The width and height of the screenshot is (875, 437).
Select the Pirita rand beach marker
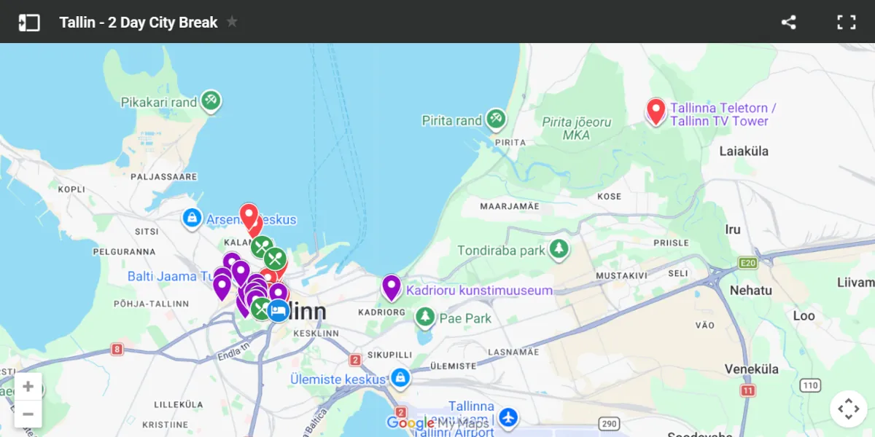pyautogui.click(x=496, y=120)
